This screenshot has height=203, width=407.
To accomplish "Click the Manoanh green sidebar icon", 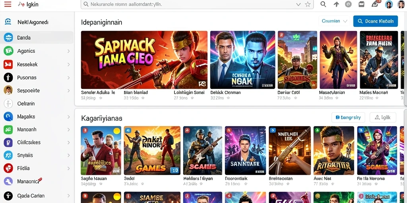I will point(8,130).
